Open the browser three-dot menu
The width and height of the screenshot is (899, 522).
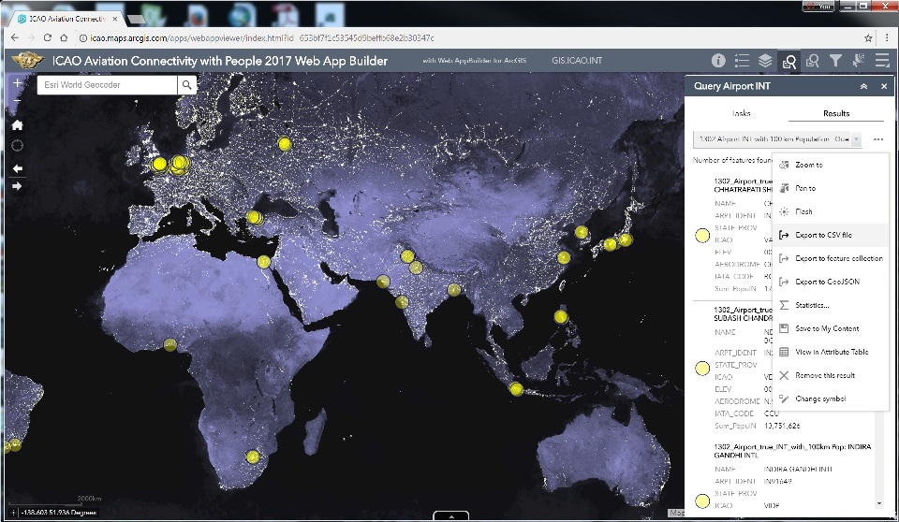click(888, 37)
